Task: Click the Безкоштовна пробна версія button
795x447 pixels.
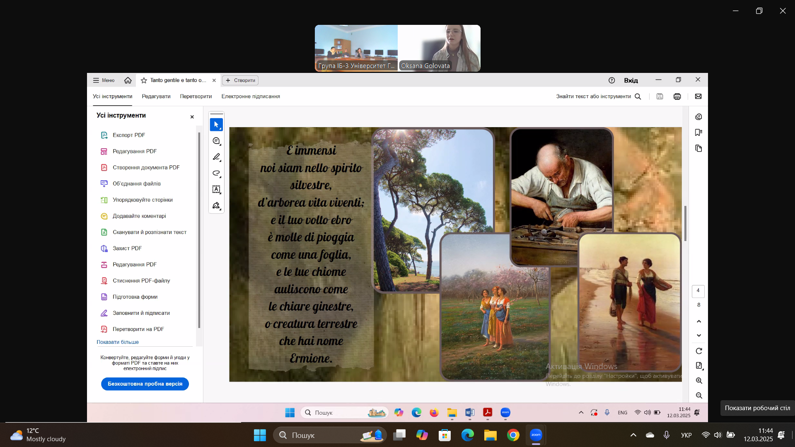Action: (145, 384)
